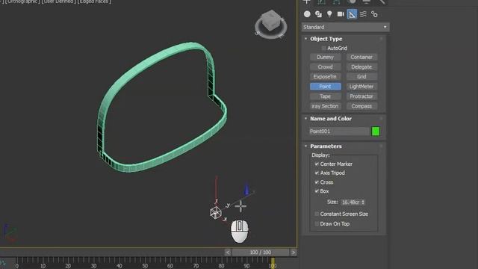Toggle the active Point button

click(326, 87)
